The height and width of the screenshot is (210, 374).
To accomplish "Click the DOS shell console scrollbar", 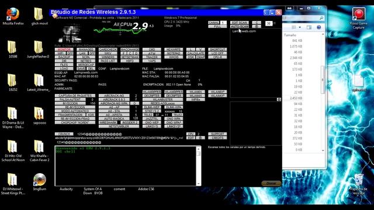I will click(199, 166).
